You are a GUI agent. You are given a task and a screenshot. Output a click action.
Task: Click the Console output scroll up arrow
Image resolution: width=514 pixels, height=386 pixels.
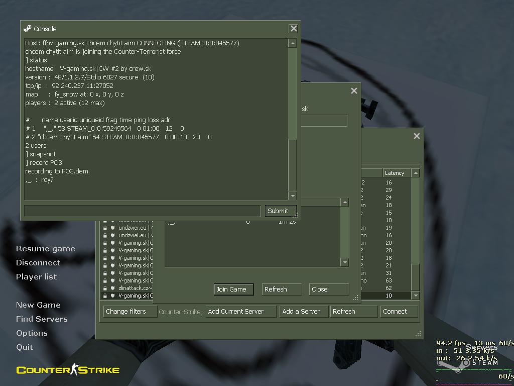(293, 43)
